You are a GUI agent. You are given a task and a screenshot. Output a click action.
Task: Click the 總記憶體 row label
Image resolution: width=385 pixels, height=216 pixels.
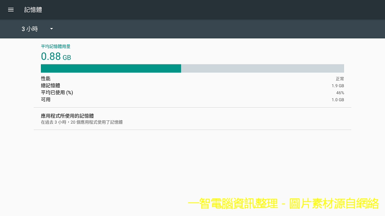click(x=51, y=86)
